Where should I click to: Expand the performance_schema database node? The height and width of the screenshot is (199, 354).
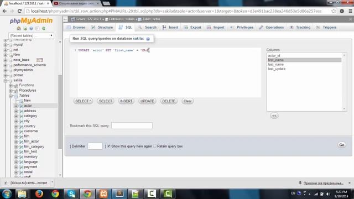[x=6, y=65]
